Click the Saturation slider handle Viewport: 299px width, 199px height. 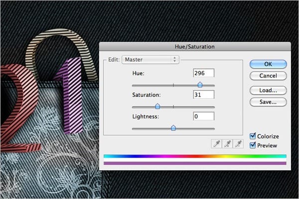[157, 106]
